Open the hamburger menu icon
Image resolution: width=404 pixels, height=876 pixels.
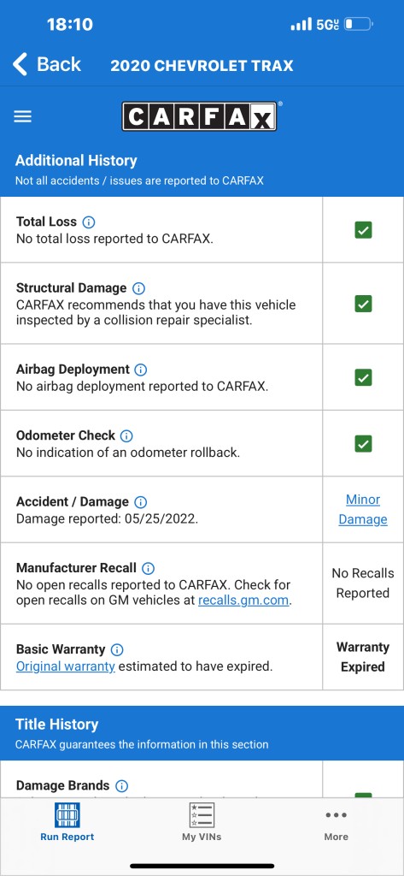23,116
